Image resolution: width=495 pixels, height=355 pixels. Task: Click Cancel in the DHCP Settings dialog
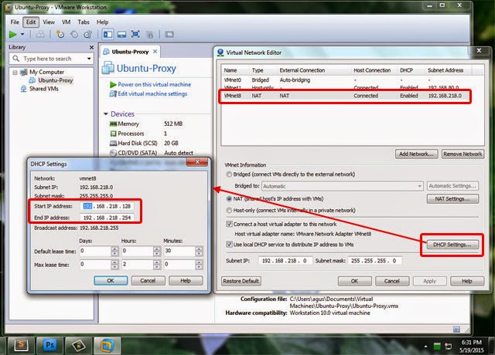(x=148, y=281)
